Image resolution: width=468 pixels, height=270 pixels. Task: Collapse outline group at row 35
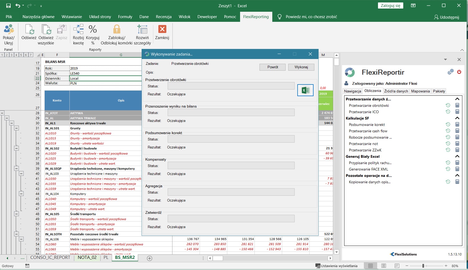click(17, 148)
